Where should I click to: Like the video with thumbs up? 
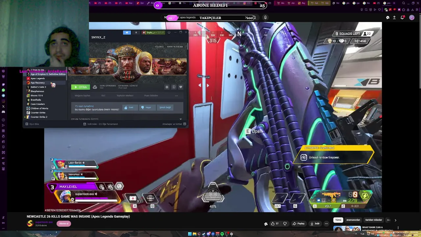[x=275, y=224]
